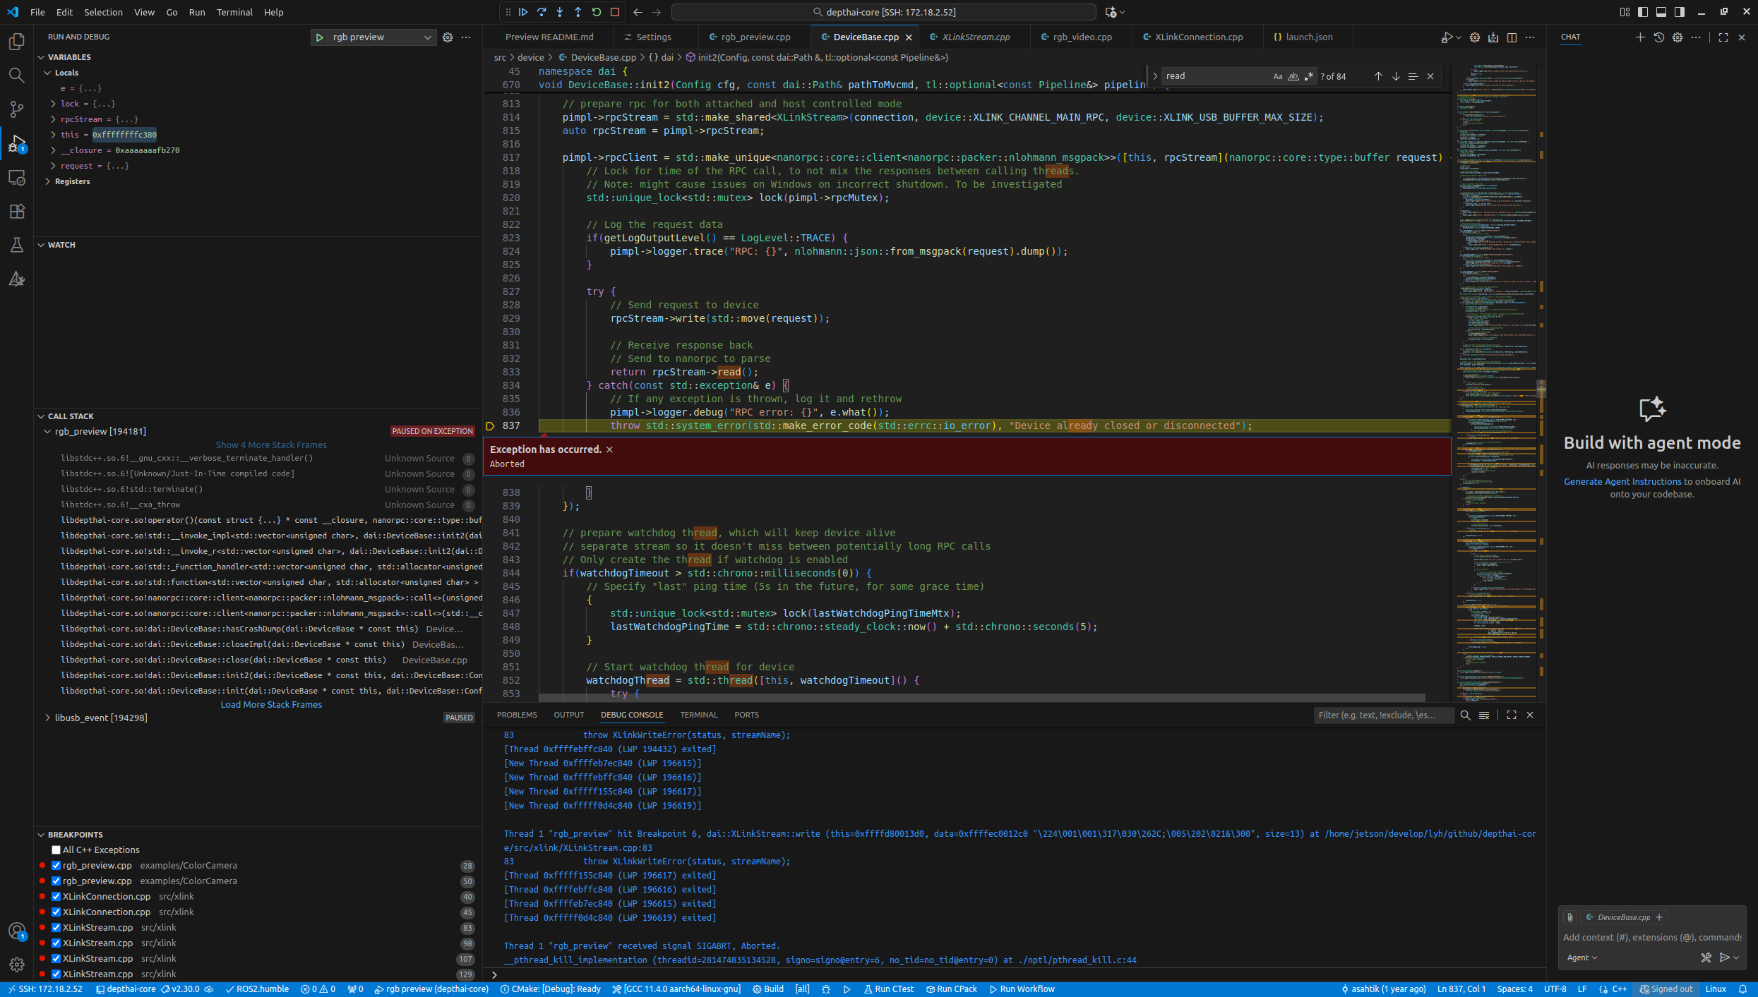
Task: Open the Extensions view in activity bar
Action: (16, 211)
